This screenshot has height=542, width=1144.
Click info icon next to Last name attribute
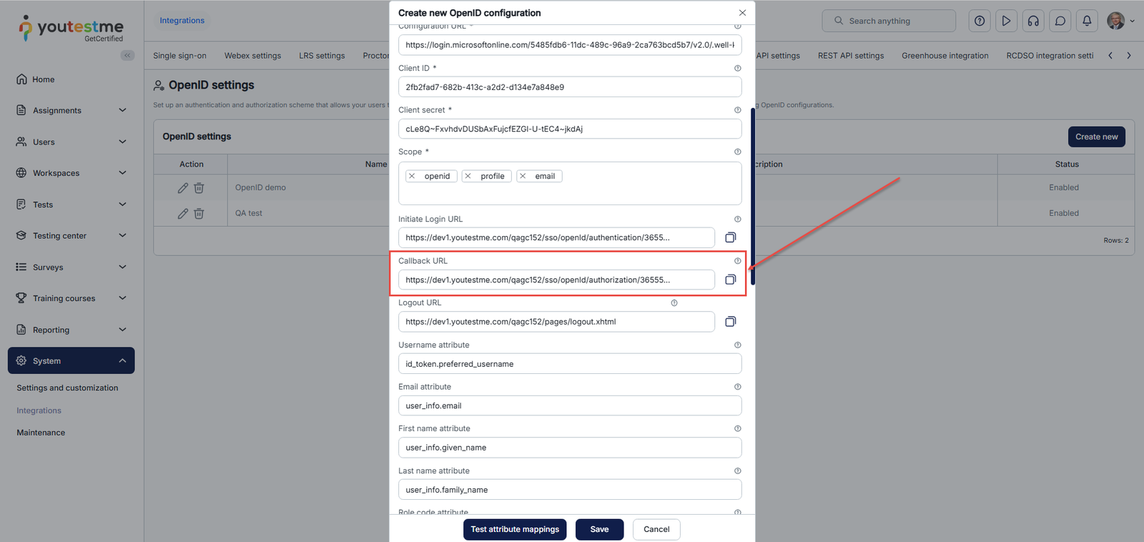738,470
